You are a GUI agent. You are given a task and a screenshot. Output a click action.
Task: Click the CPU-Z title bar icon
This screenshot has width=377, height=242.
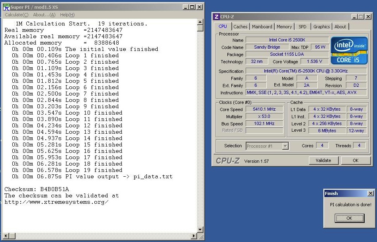tap(217, 17)
